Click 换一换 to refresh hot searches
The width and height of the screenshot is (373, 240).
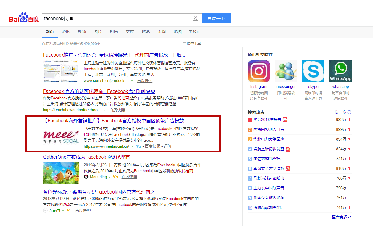[x=340, y=112]
